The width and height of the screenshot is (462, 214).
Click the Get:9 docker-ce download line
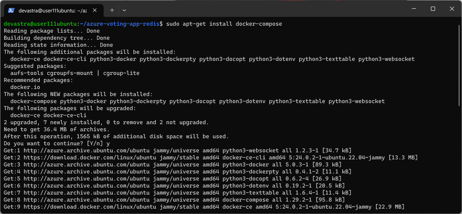point(204,207)
